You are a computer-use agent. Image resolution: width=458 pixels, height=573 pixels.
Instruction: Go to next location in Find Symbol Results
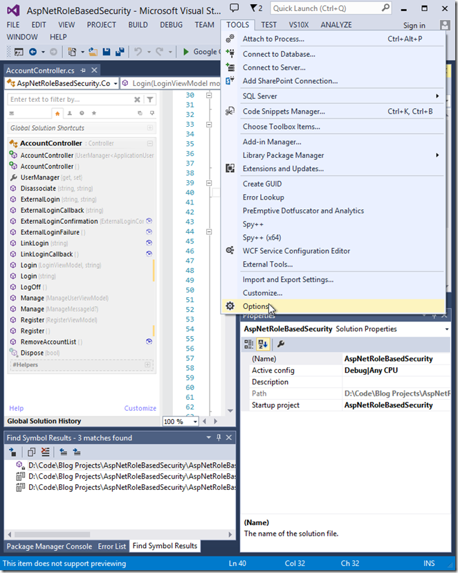[x=77, y=452]
